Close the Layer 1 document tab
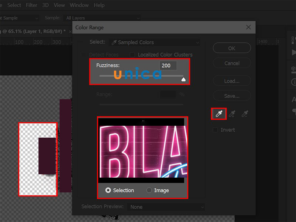296x222 pixels. [70, 31]
